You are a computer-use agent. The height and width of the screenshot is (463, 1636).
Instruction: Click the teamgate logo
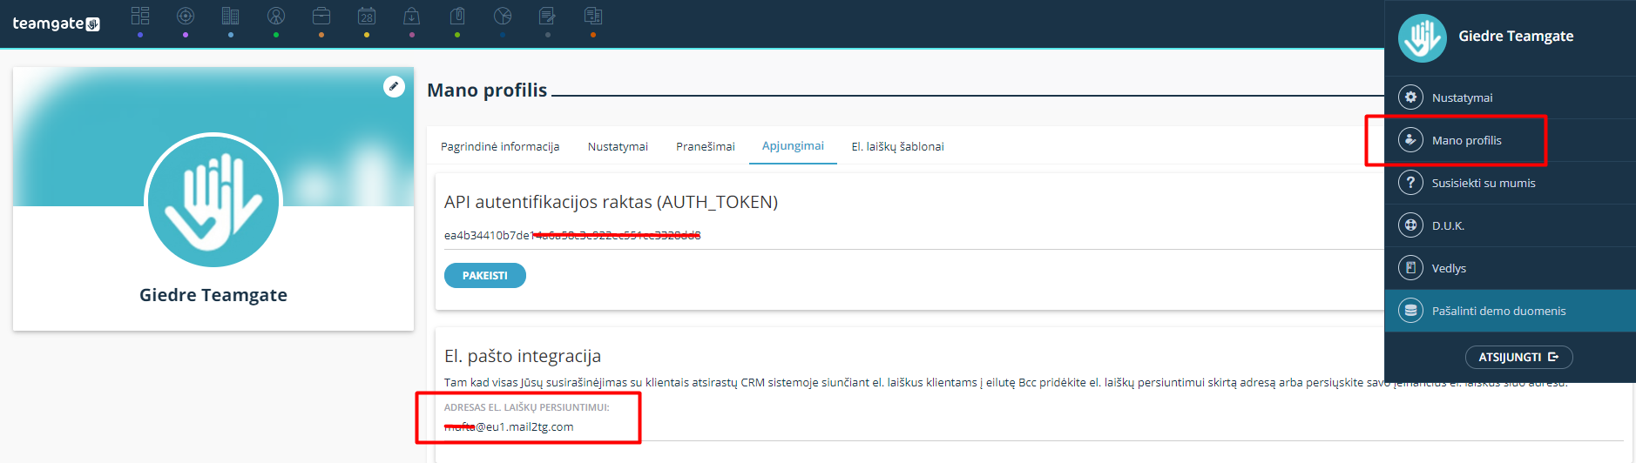click(57, 23)
